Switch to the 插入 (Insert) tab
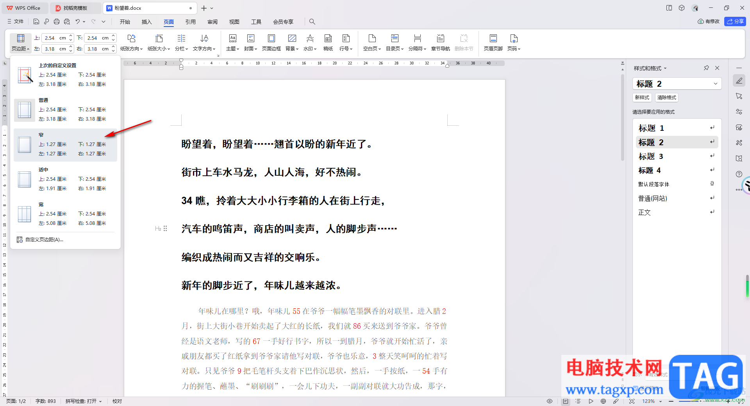 click(x=147, y=22)
